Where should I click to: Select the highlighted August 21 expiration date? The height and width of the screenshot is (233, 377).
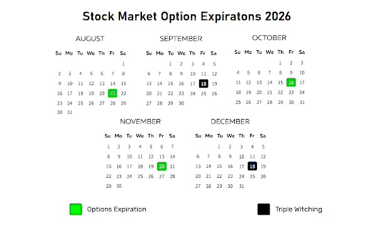(112, 93)
